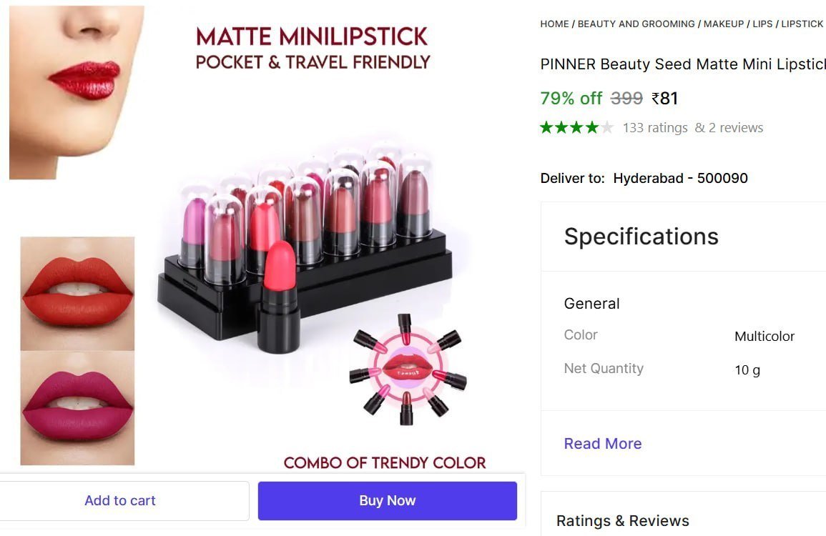The image size is (826, 536).
Task: Click the green star rating
Action: pos(576,128)
